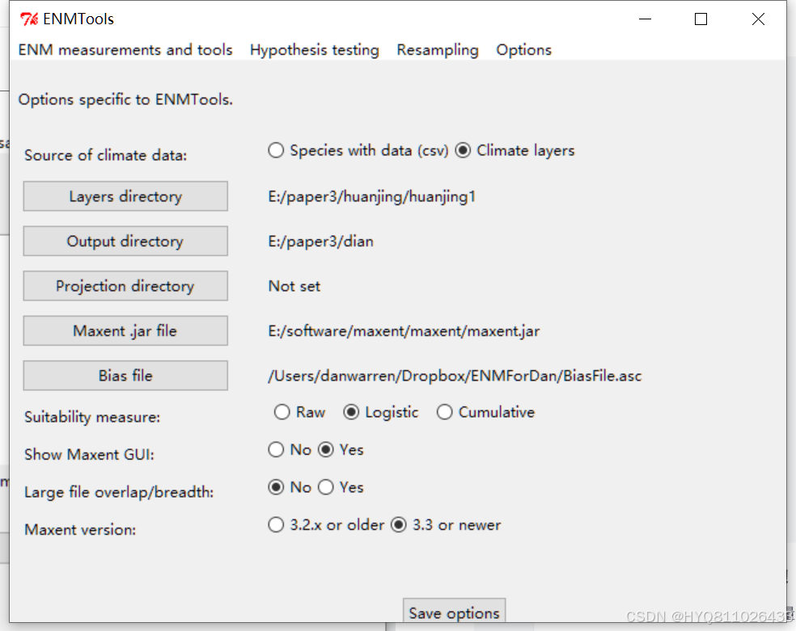Click the layers path E:/paper3/huanjing/huanjing1
Image resolution: width=796 pixels, height=631 pixels.
coord(371,196)
